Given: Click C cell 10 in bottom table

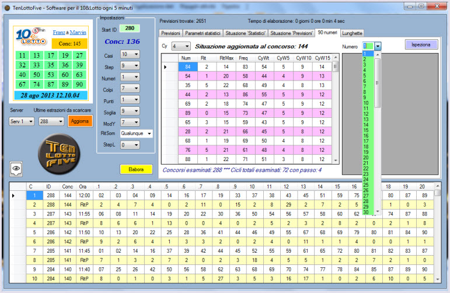Looking at the screenshot, I should coord(34,278).
